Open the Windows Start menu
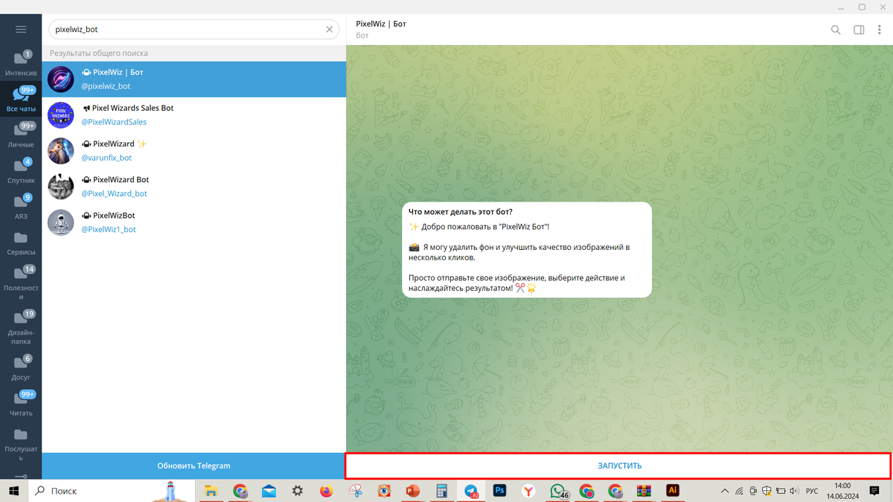This screenshot has height=502, width=893. click(x=13, y=491)
